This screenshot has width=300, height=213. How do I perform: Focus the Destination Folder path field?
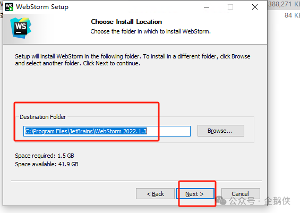(107, 131)
